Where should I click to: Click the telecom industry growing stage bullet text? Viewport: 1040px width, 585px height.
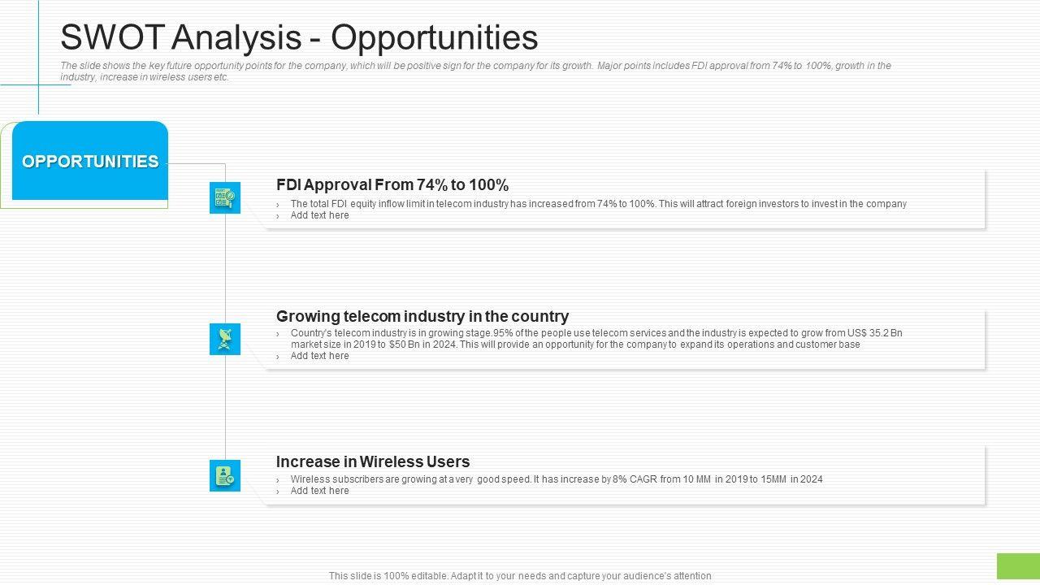(596, 333)
